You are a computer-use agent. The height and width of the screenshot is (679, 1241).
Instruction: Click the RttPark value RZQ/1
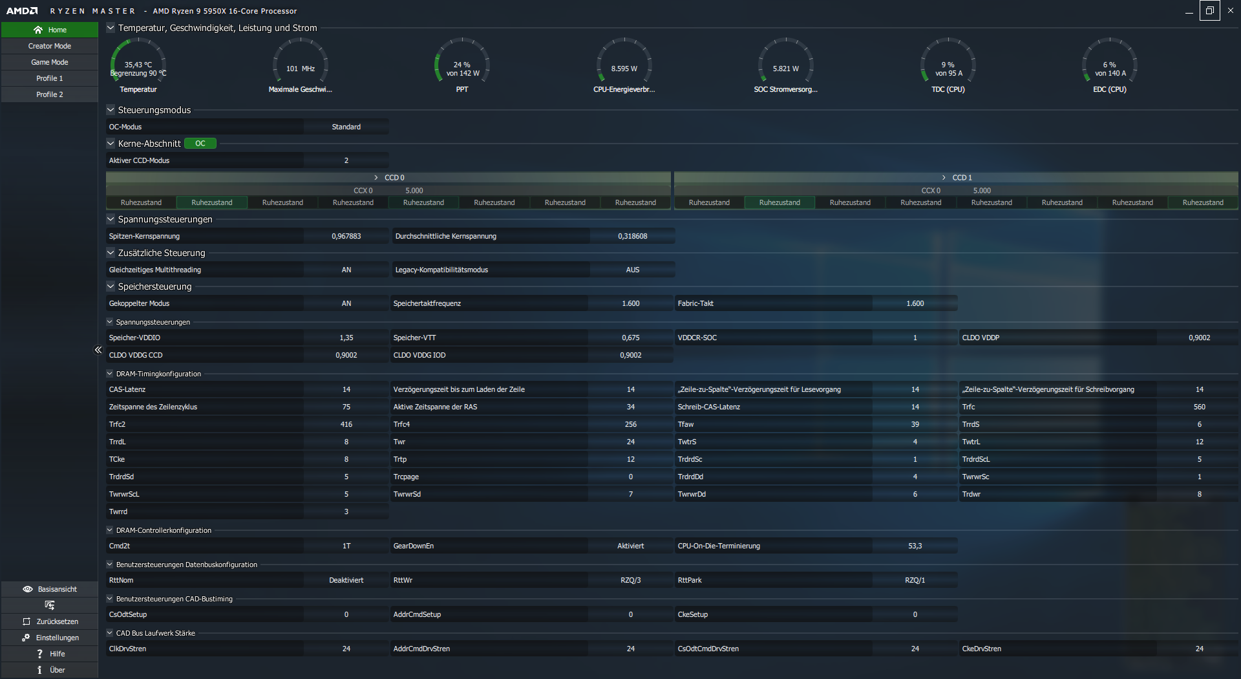915,580
